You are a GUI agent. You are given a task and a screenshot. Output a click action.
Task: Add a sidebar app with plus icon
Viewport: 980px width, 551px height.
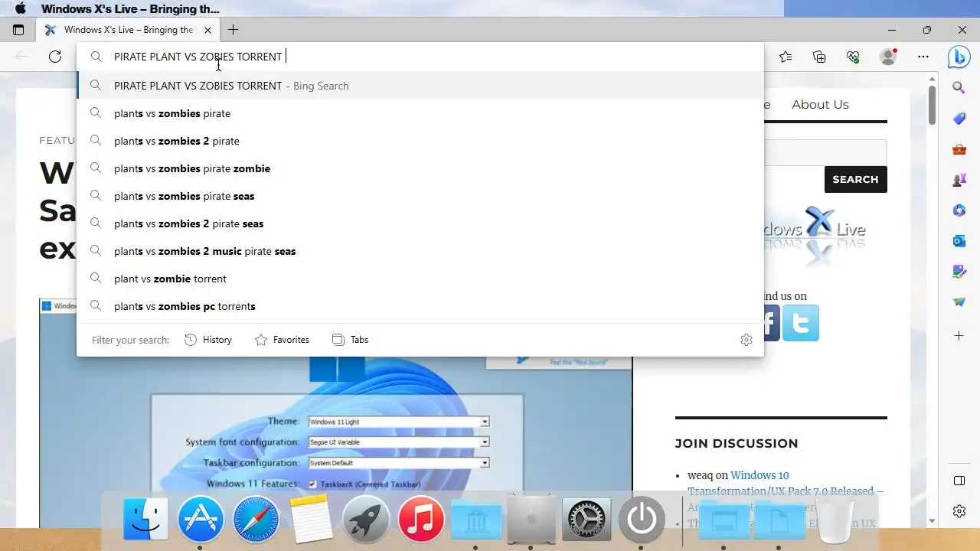click(959, 335)
